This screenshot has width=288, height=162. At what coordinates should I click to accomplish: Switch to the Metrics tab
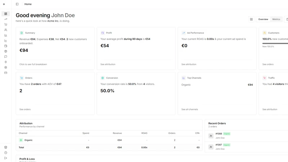coord(276,19)
